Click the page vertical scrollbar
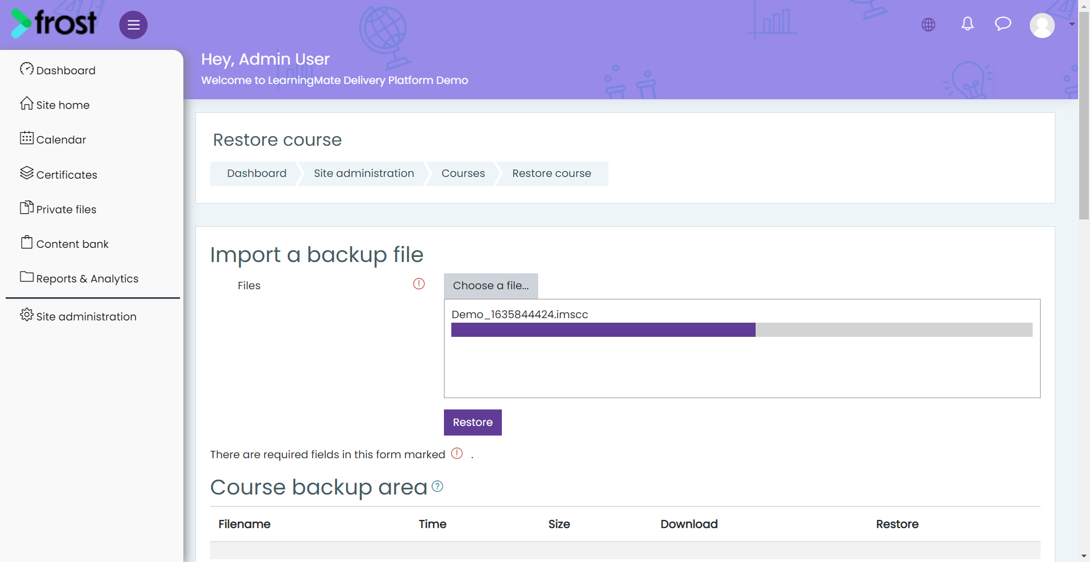Screen dimensions: 1090x562 pyautogui.click(x=1084, y=281)
